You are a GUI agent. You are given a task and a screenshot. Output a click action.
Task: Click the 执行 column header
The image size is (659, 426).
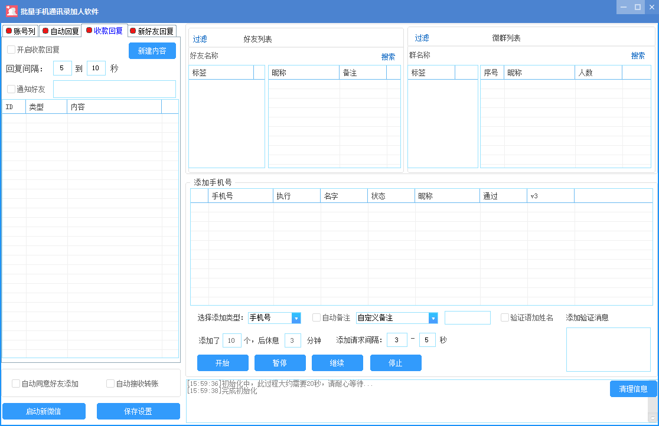coord(296,196)
